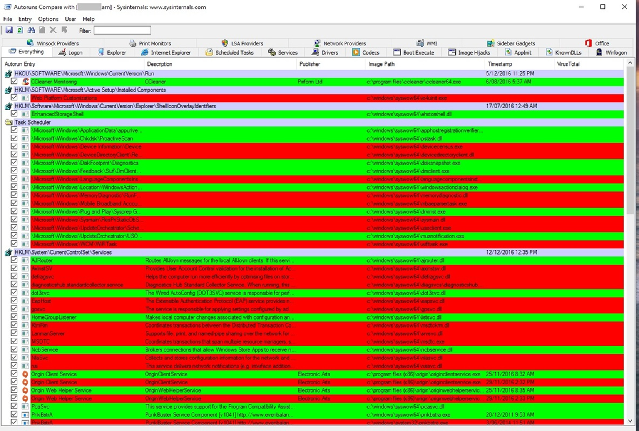Click the scroll up arrow of list
The image size is (639, 431).
[x=630, y=63]
